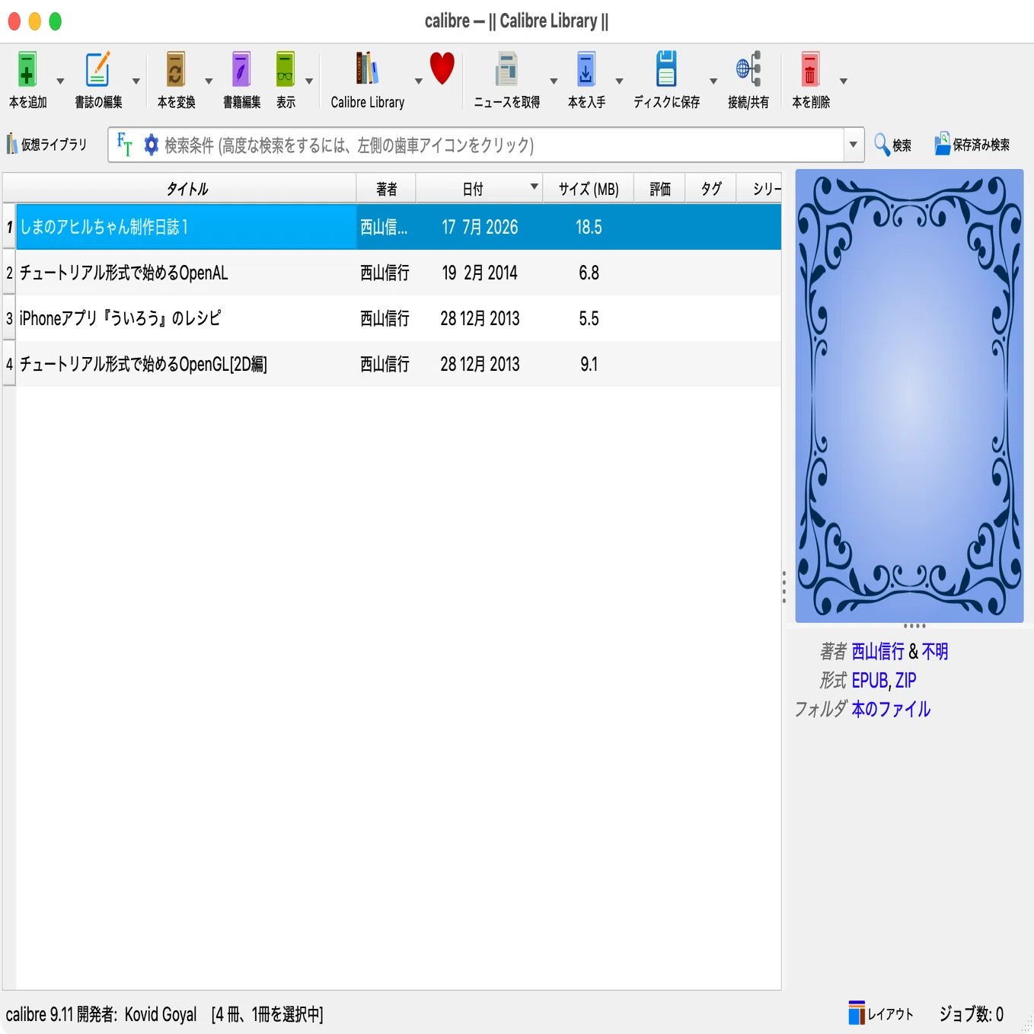The height and width of the screenshot is (1034, 1034).
Task: Open the search history dropdown arrow
Action: pyautogui.click(x=854, y=145)
